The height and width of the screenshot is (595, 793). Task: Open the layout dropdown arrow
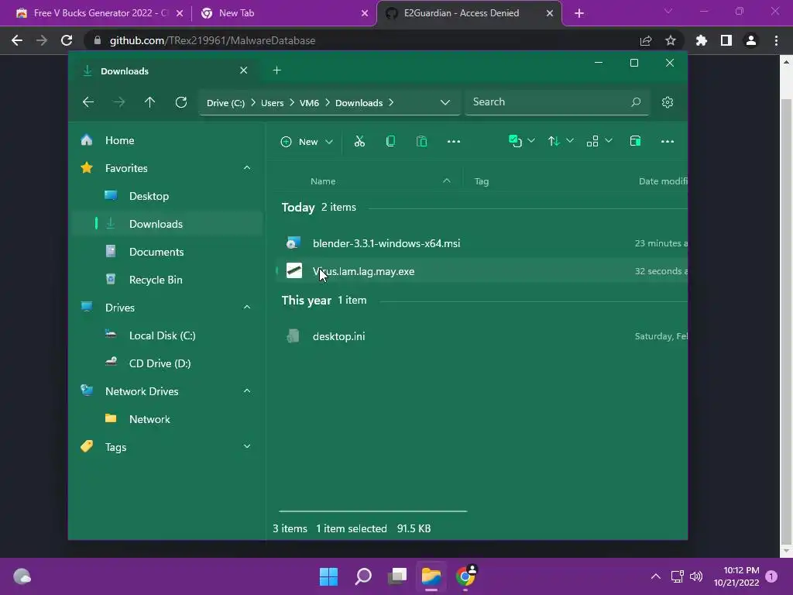point(609,141)
